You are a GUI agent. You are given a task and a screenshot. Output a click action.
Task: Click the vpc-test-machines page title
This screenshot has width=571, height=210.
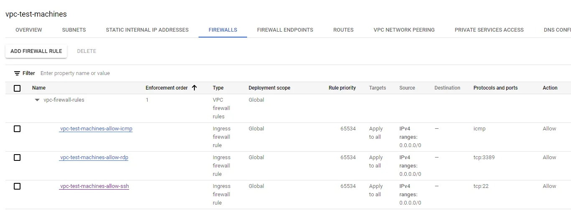36,14
